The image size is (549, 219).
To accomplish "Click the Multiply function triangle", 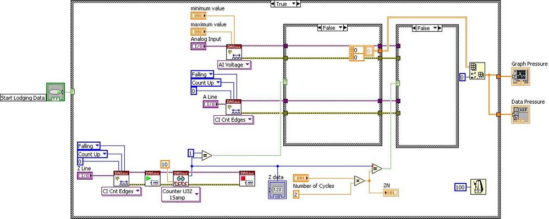I will pyautogui.click(x=359, y=181).
